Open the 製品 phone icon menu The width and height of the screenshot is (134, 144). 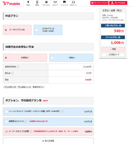click(x=37, y=3)
